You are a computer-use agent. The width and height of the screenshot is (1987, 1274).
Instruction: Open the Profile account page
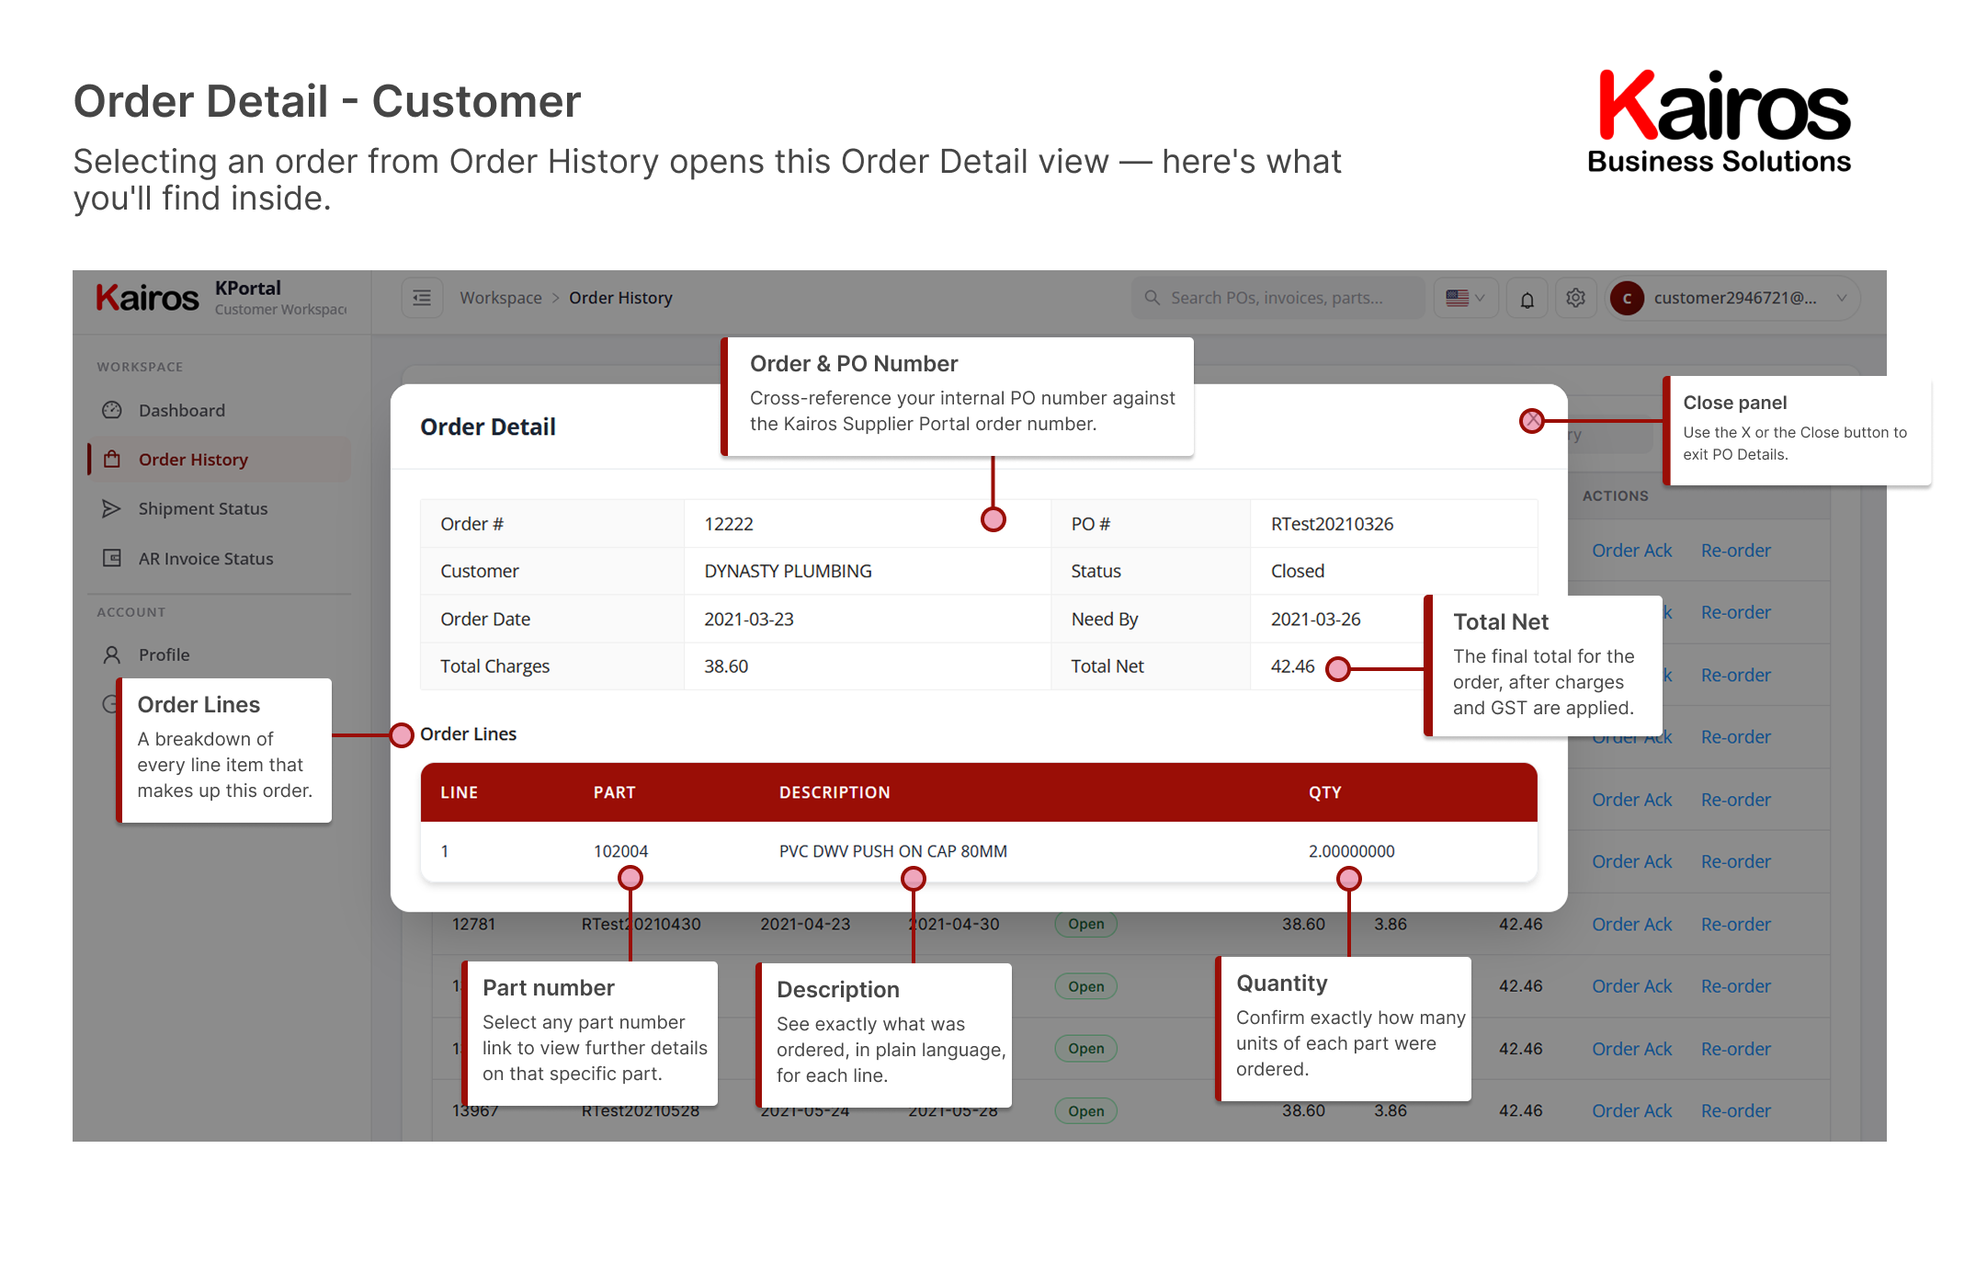(165, 654)
